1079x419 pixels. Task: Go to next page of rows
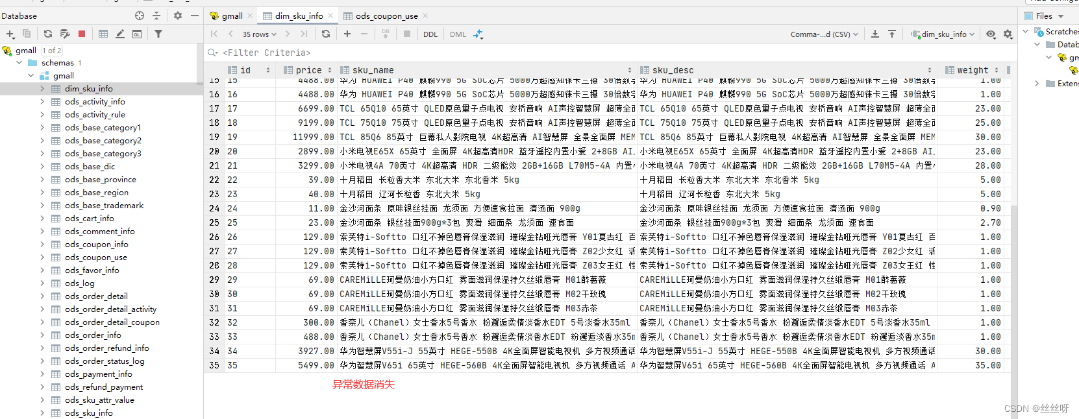[x=288, y=34]
